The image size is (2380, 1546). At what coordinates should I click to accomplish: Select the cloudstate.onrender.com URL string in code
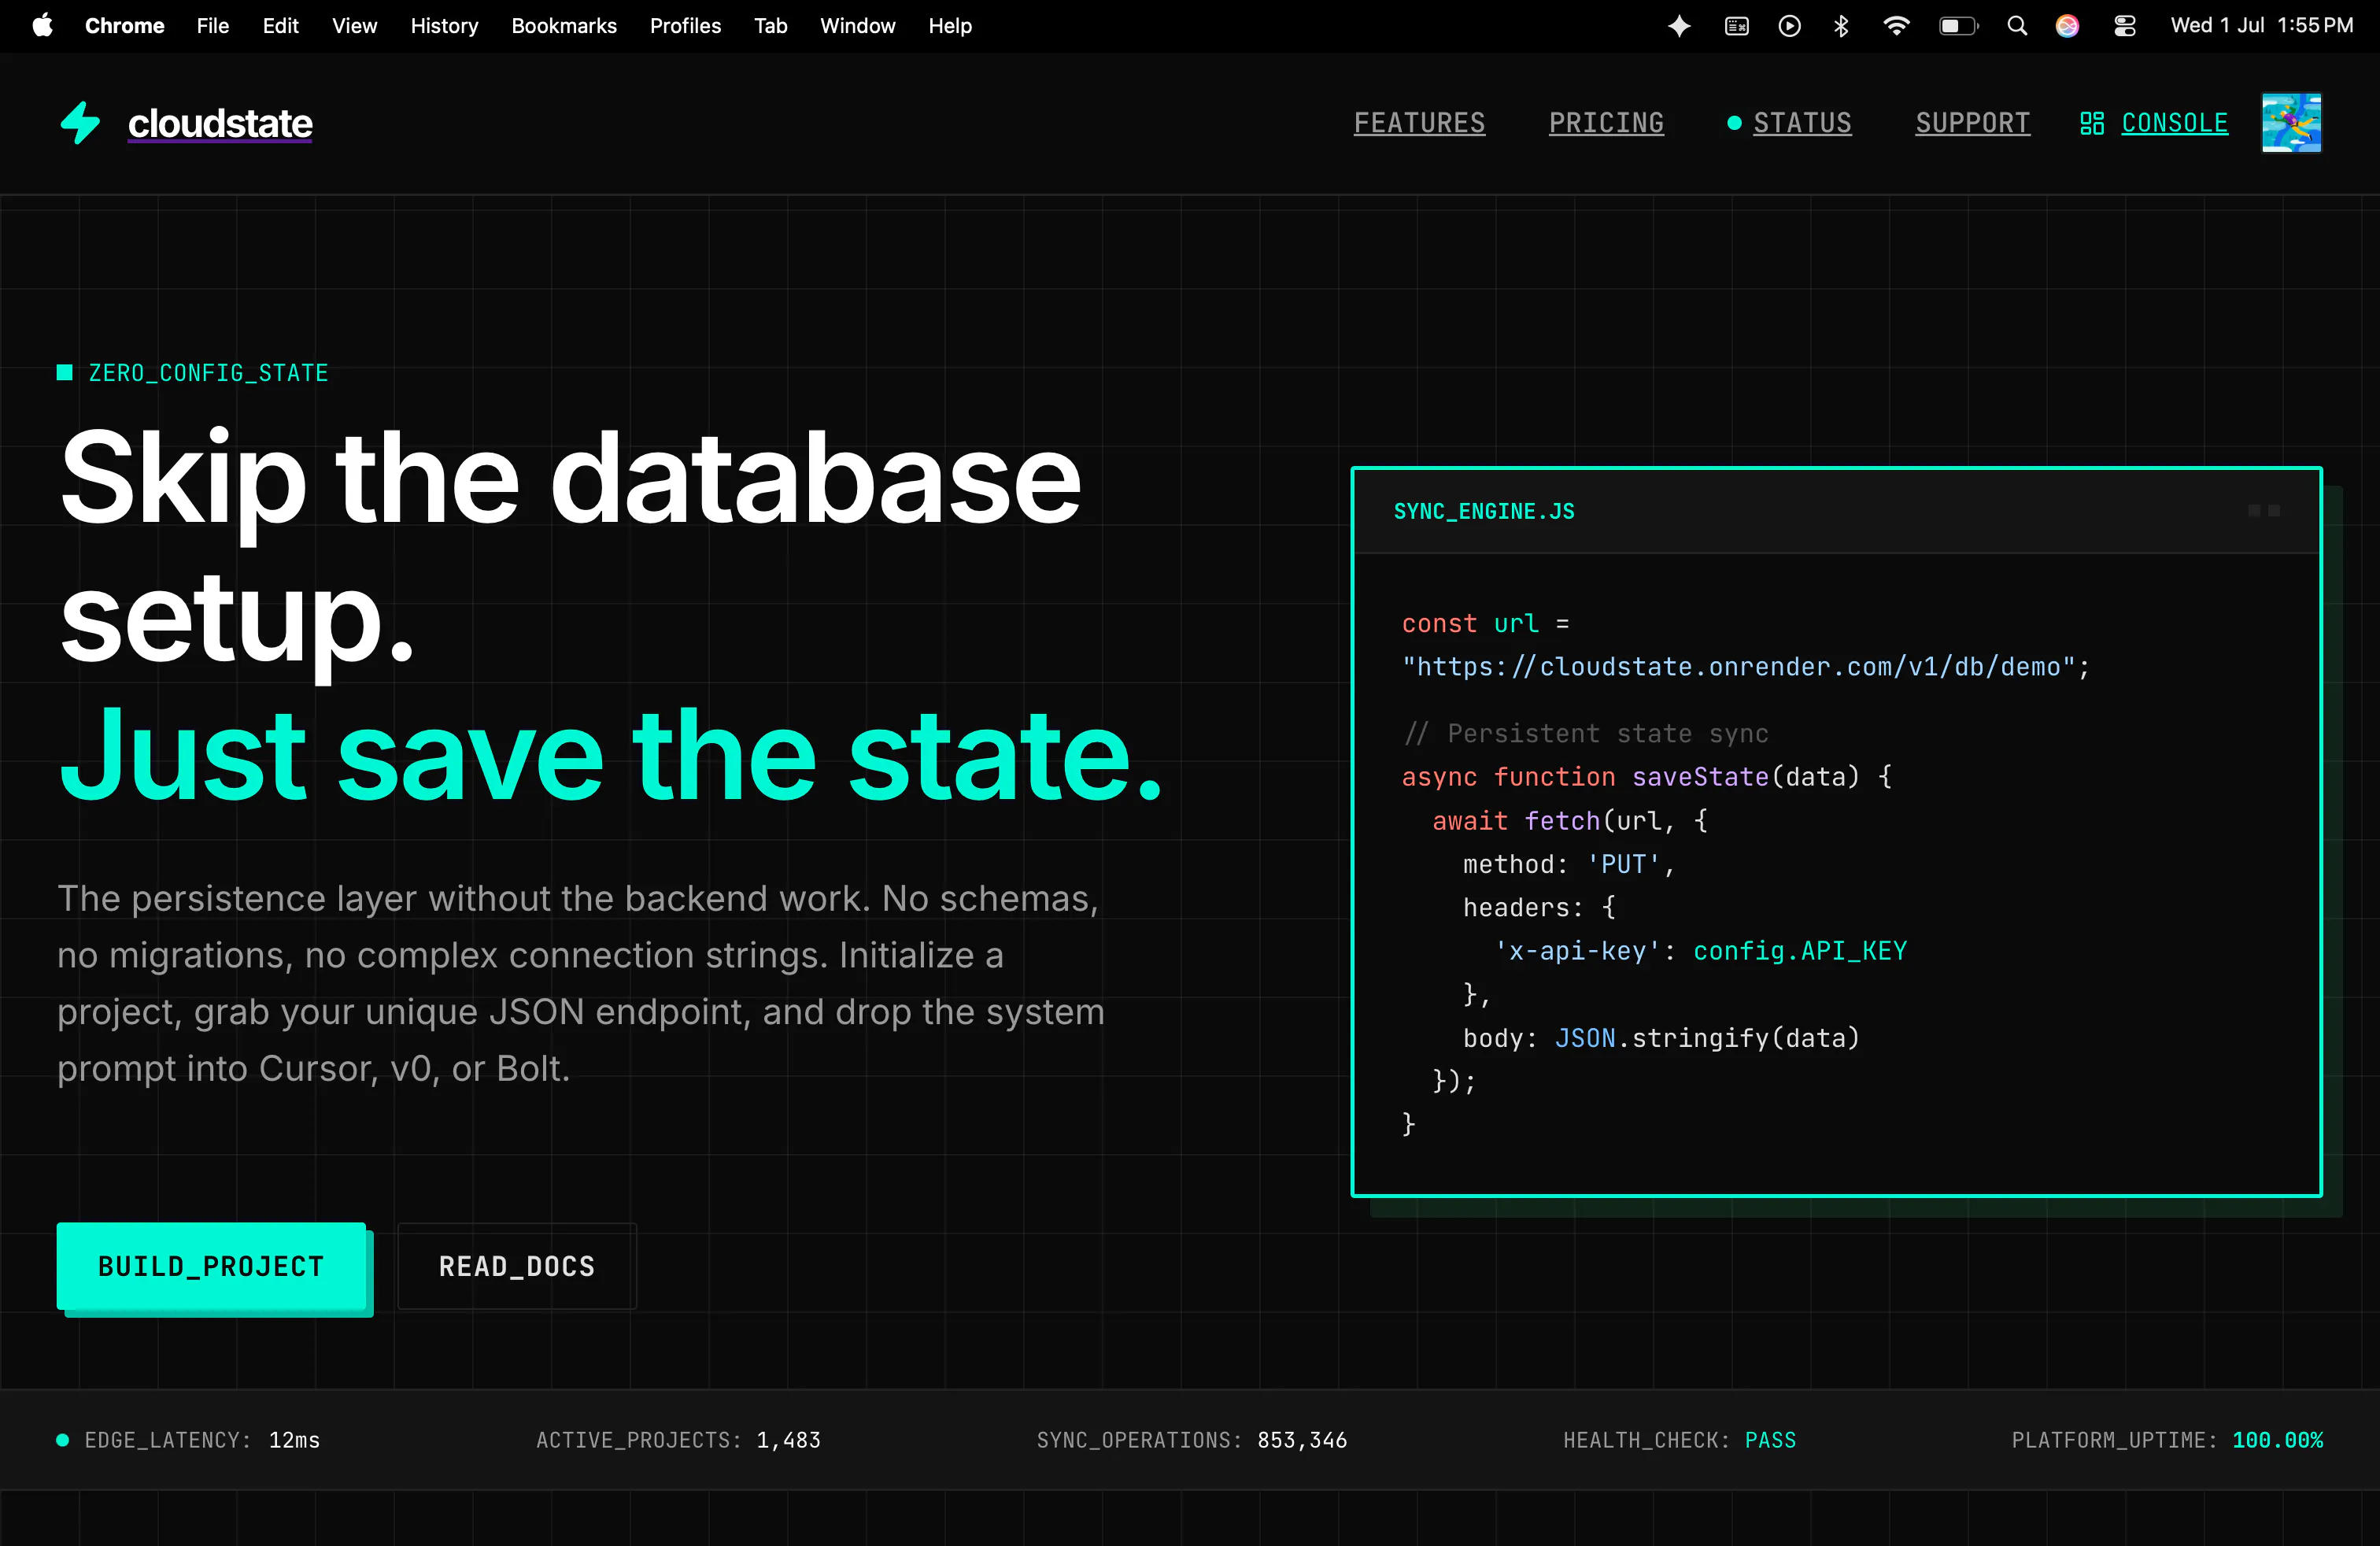(1738, 667)
